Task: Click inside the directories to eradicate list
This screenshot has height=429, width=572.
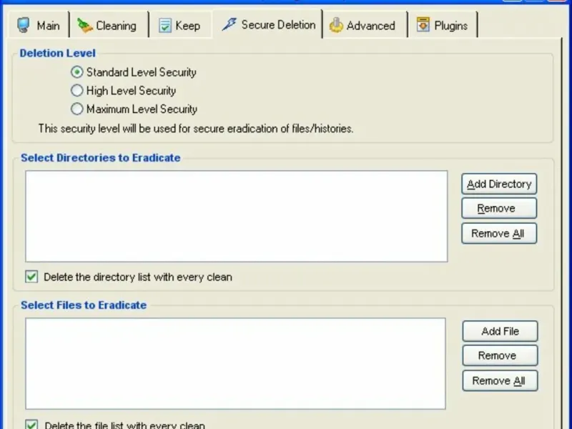Action: click(236, 216)
